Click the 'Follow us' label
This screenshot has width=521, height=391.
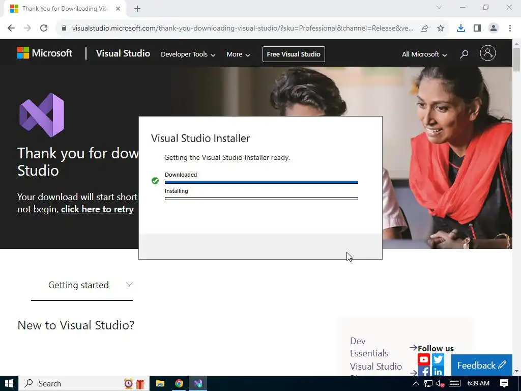(436, 348)
